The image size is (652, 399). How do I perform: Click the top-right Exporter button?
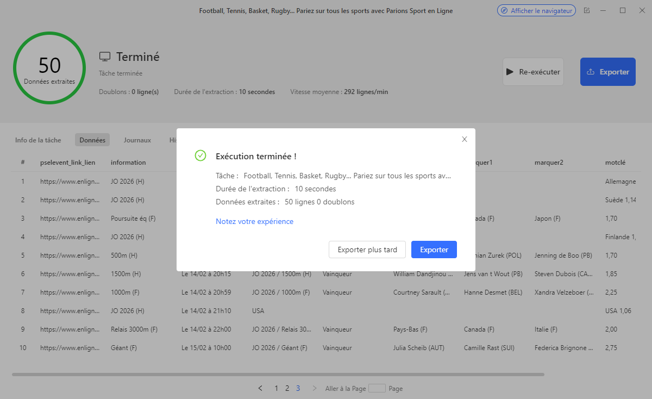[607, 72]
